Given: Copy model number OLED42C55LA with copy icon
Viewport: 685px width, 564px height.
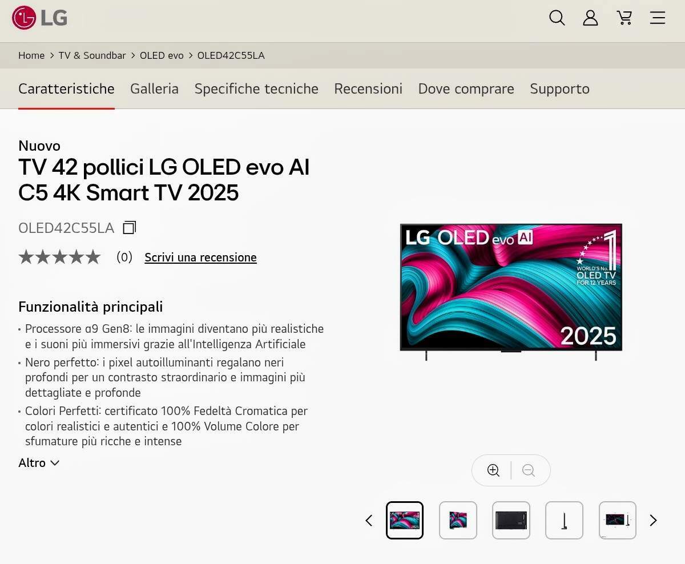Looking at the screenshot, I should point(130,228).
